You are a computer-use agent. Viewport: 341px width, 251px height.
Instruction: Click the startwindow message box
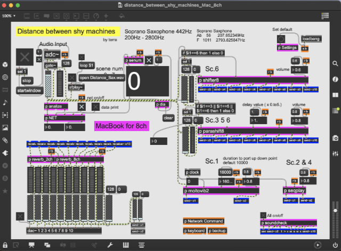30,91
